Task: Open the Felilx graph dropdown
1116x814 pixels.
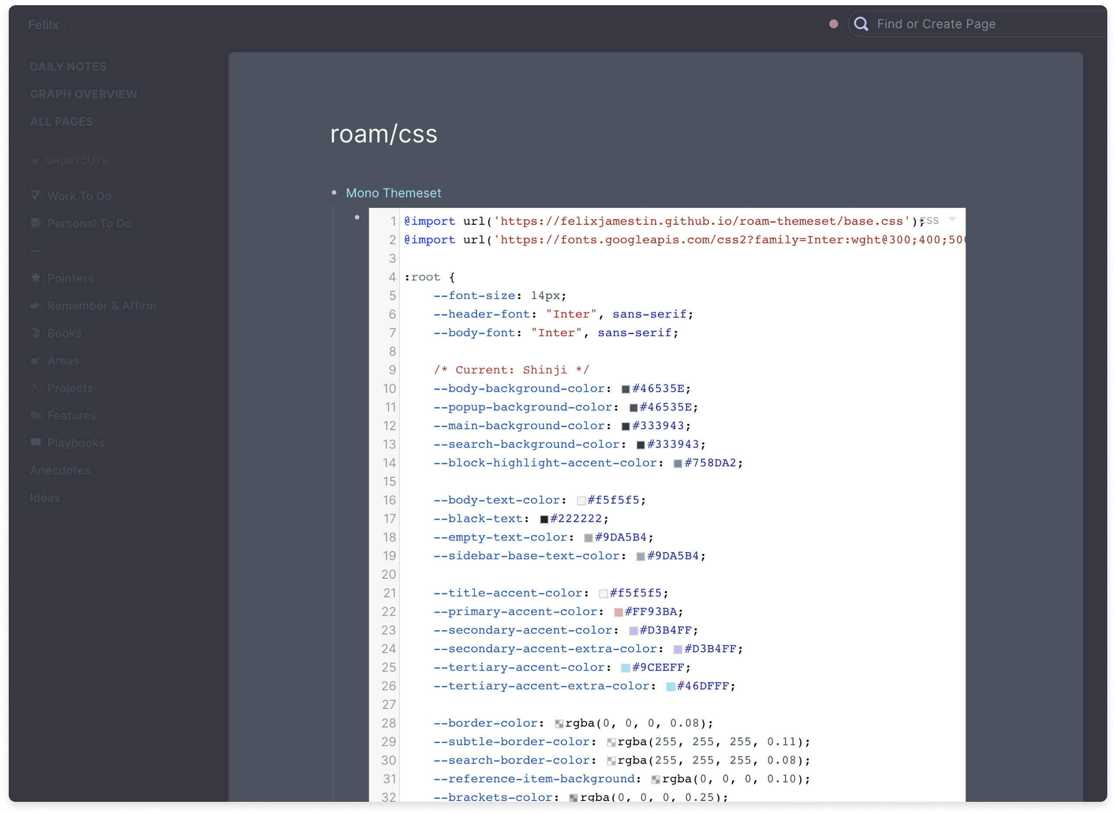Action: 71,24
